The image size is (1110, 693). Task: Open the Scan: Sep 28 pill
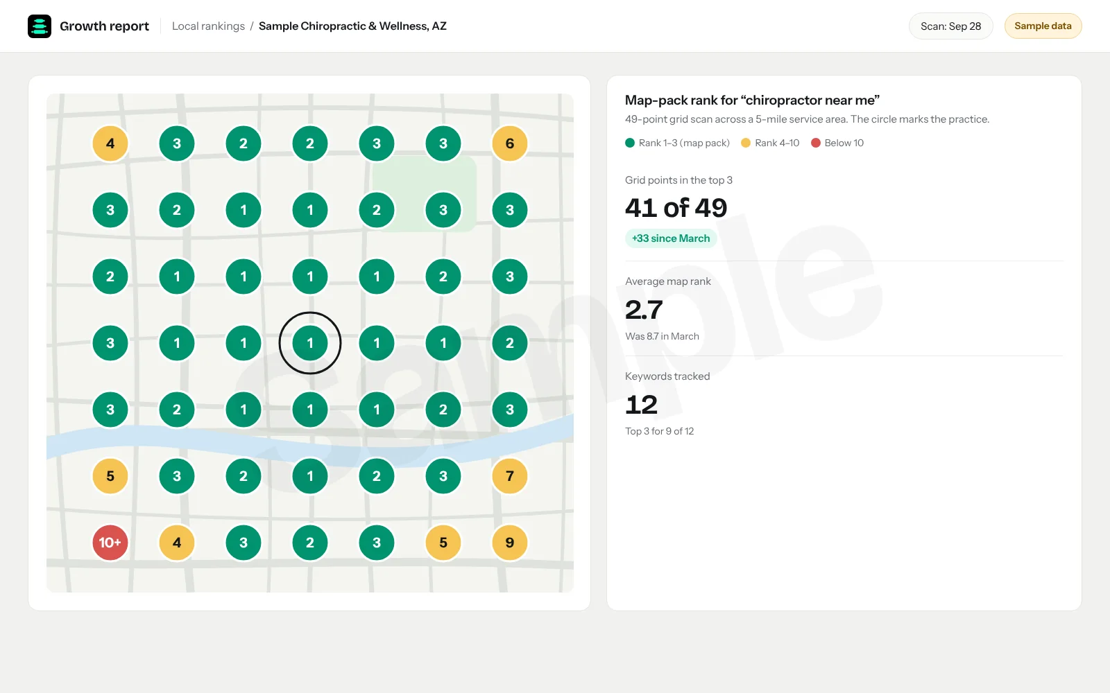point(950,26)
